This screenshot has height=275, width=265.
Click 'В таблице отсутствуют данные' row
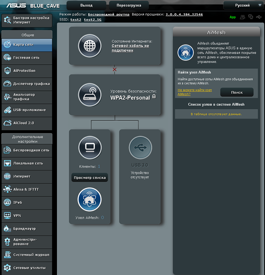[x=216, y=114]
